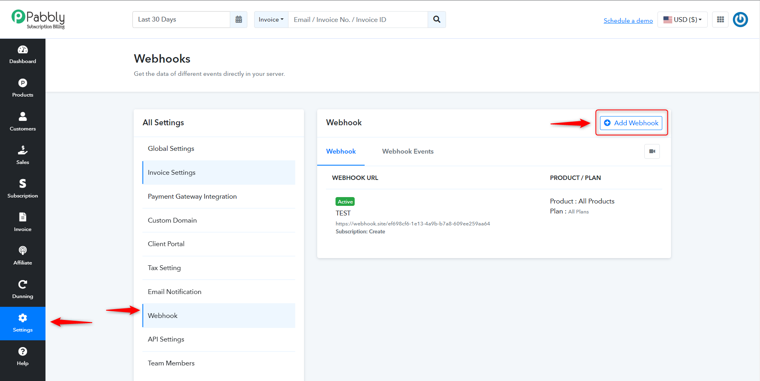Open Sales from the sidebar
This screenshot has width=760, height=381.
click(23, 155)
